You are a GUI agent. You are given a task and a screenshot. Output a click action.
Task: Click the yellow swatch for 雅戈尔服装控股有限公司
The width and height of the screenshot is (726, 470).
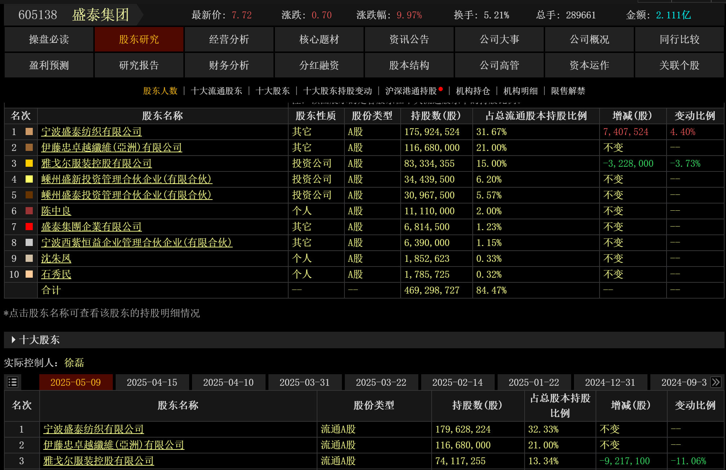click(29, 163)
